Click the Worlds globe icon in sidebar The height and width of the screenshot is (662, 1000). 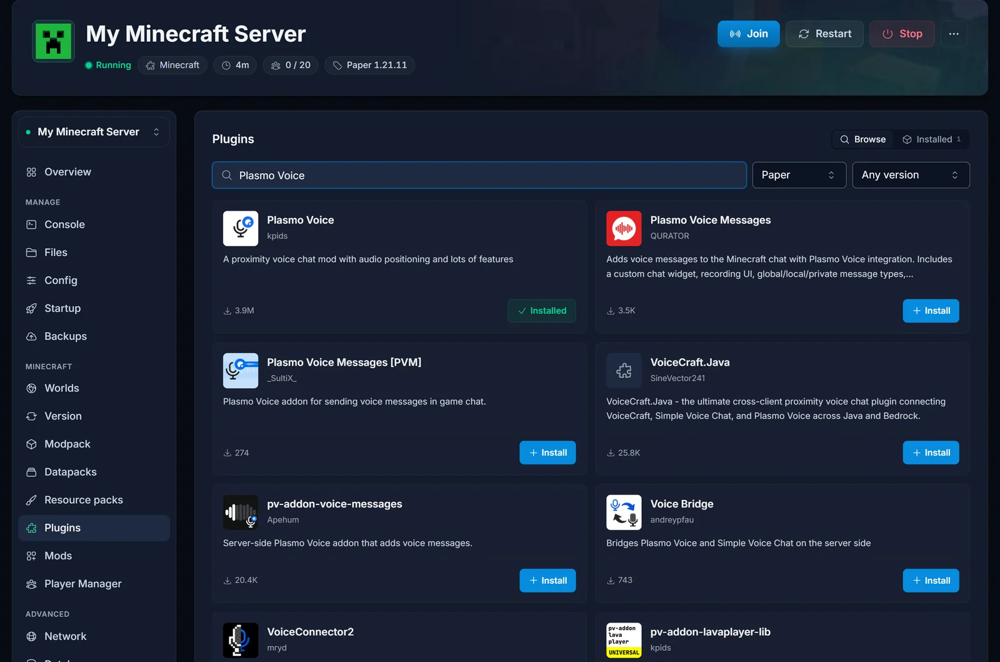click(x=31, y=388)
